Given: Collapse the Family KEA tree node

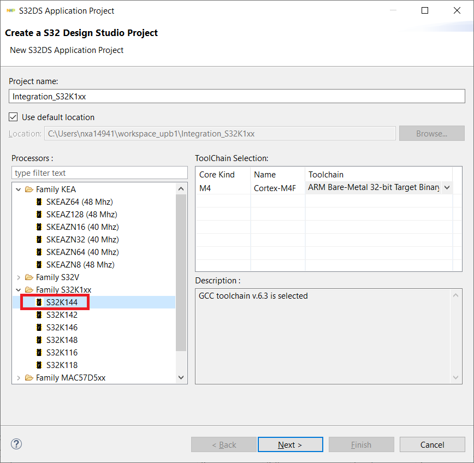Looking at the screenshot, I should pyautogui.click(x=19, y=189).
